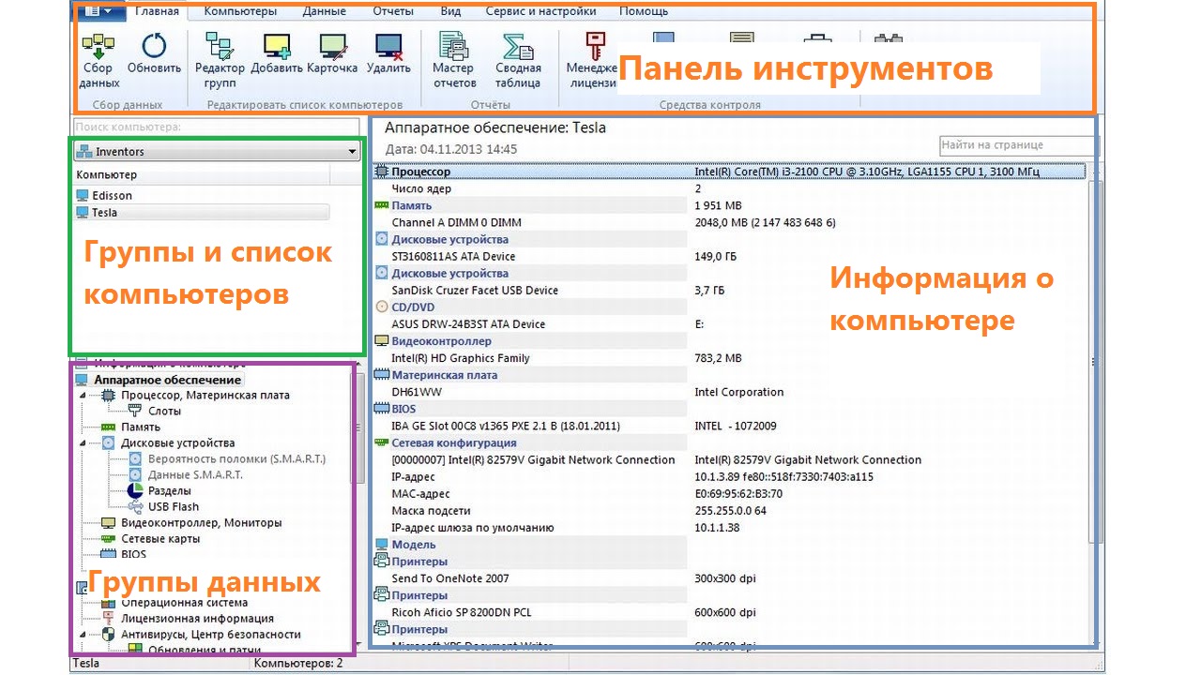Click the Send To OneNote 2007 printer row

click(730, 578)
